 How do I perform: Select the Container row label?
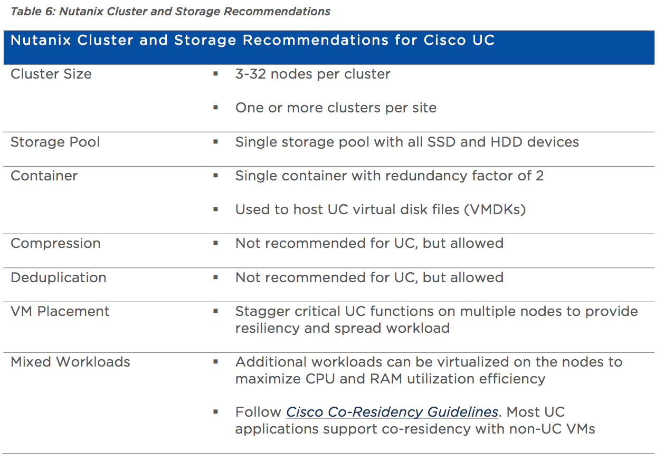coord(44,176)
